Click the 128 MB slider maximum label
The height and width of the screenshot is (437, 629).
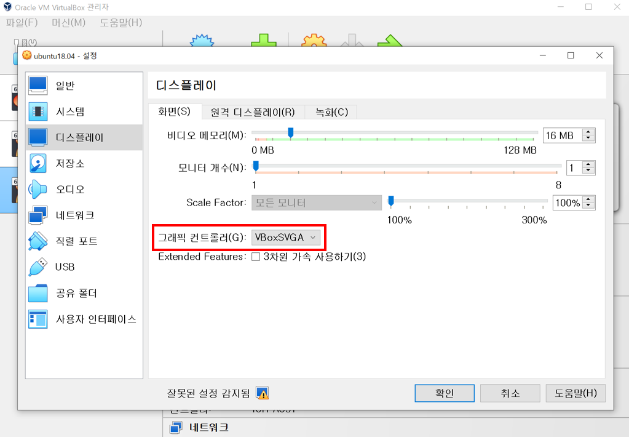coord(520,150)
